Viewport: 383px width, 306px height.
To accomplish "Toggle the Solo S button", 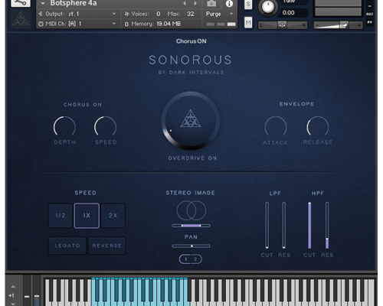I will point(248,4).
